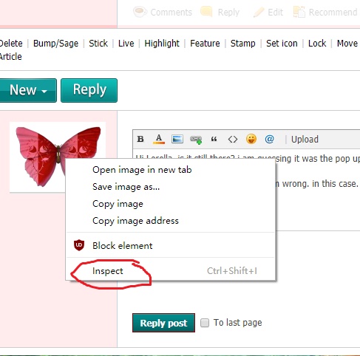Click the Highlight moderation link
This screenshot has height=356, width=360.
point(162,44)
